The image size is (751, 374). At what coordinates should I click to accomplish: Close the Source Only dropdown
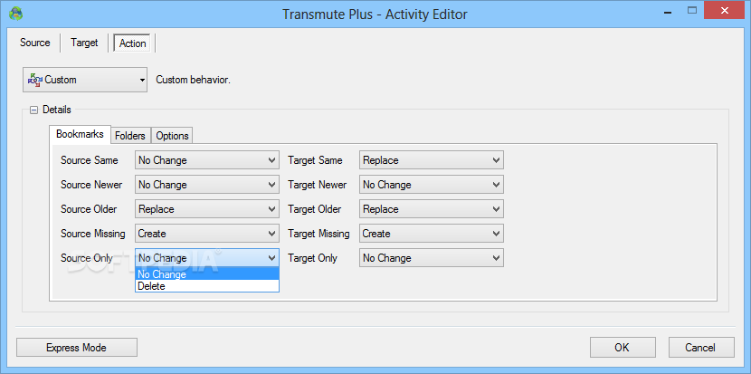pos(207,258)
